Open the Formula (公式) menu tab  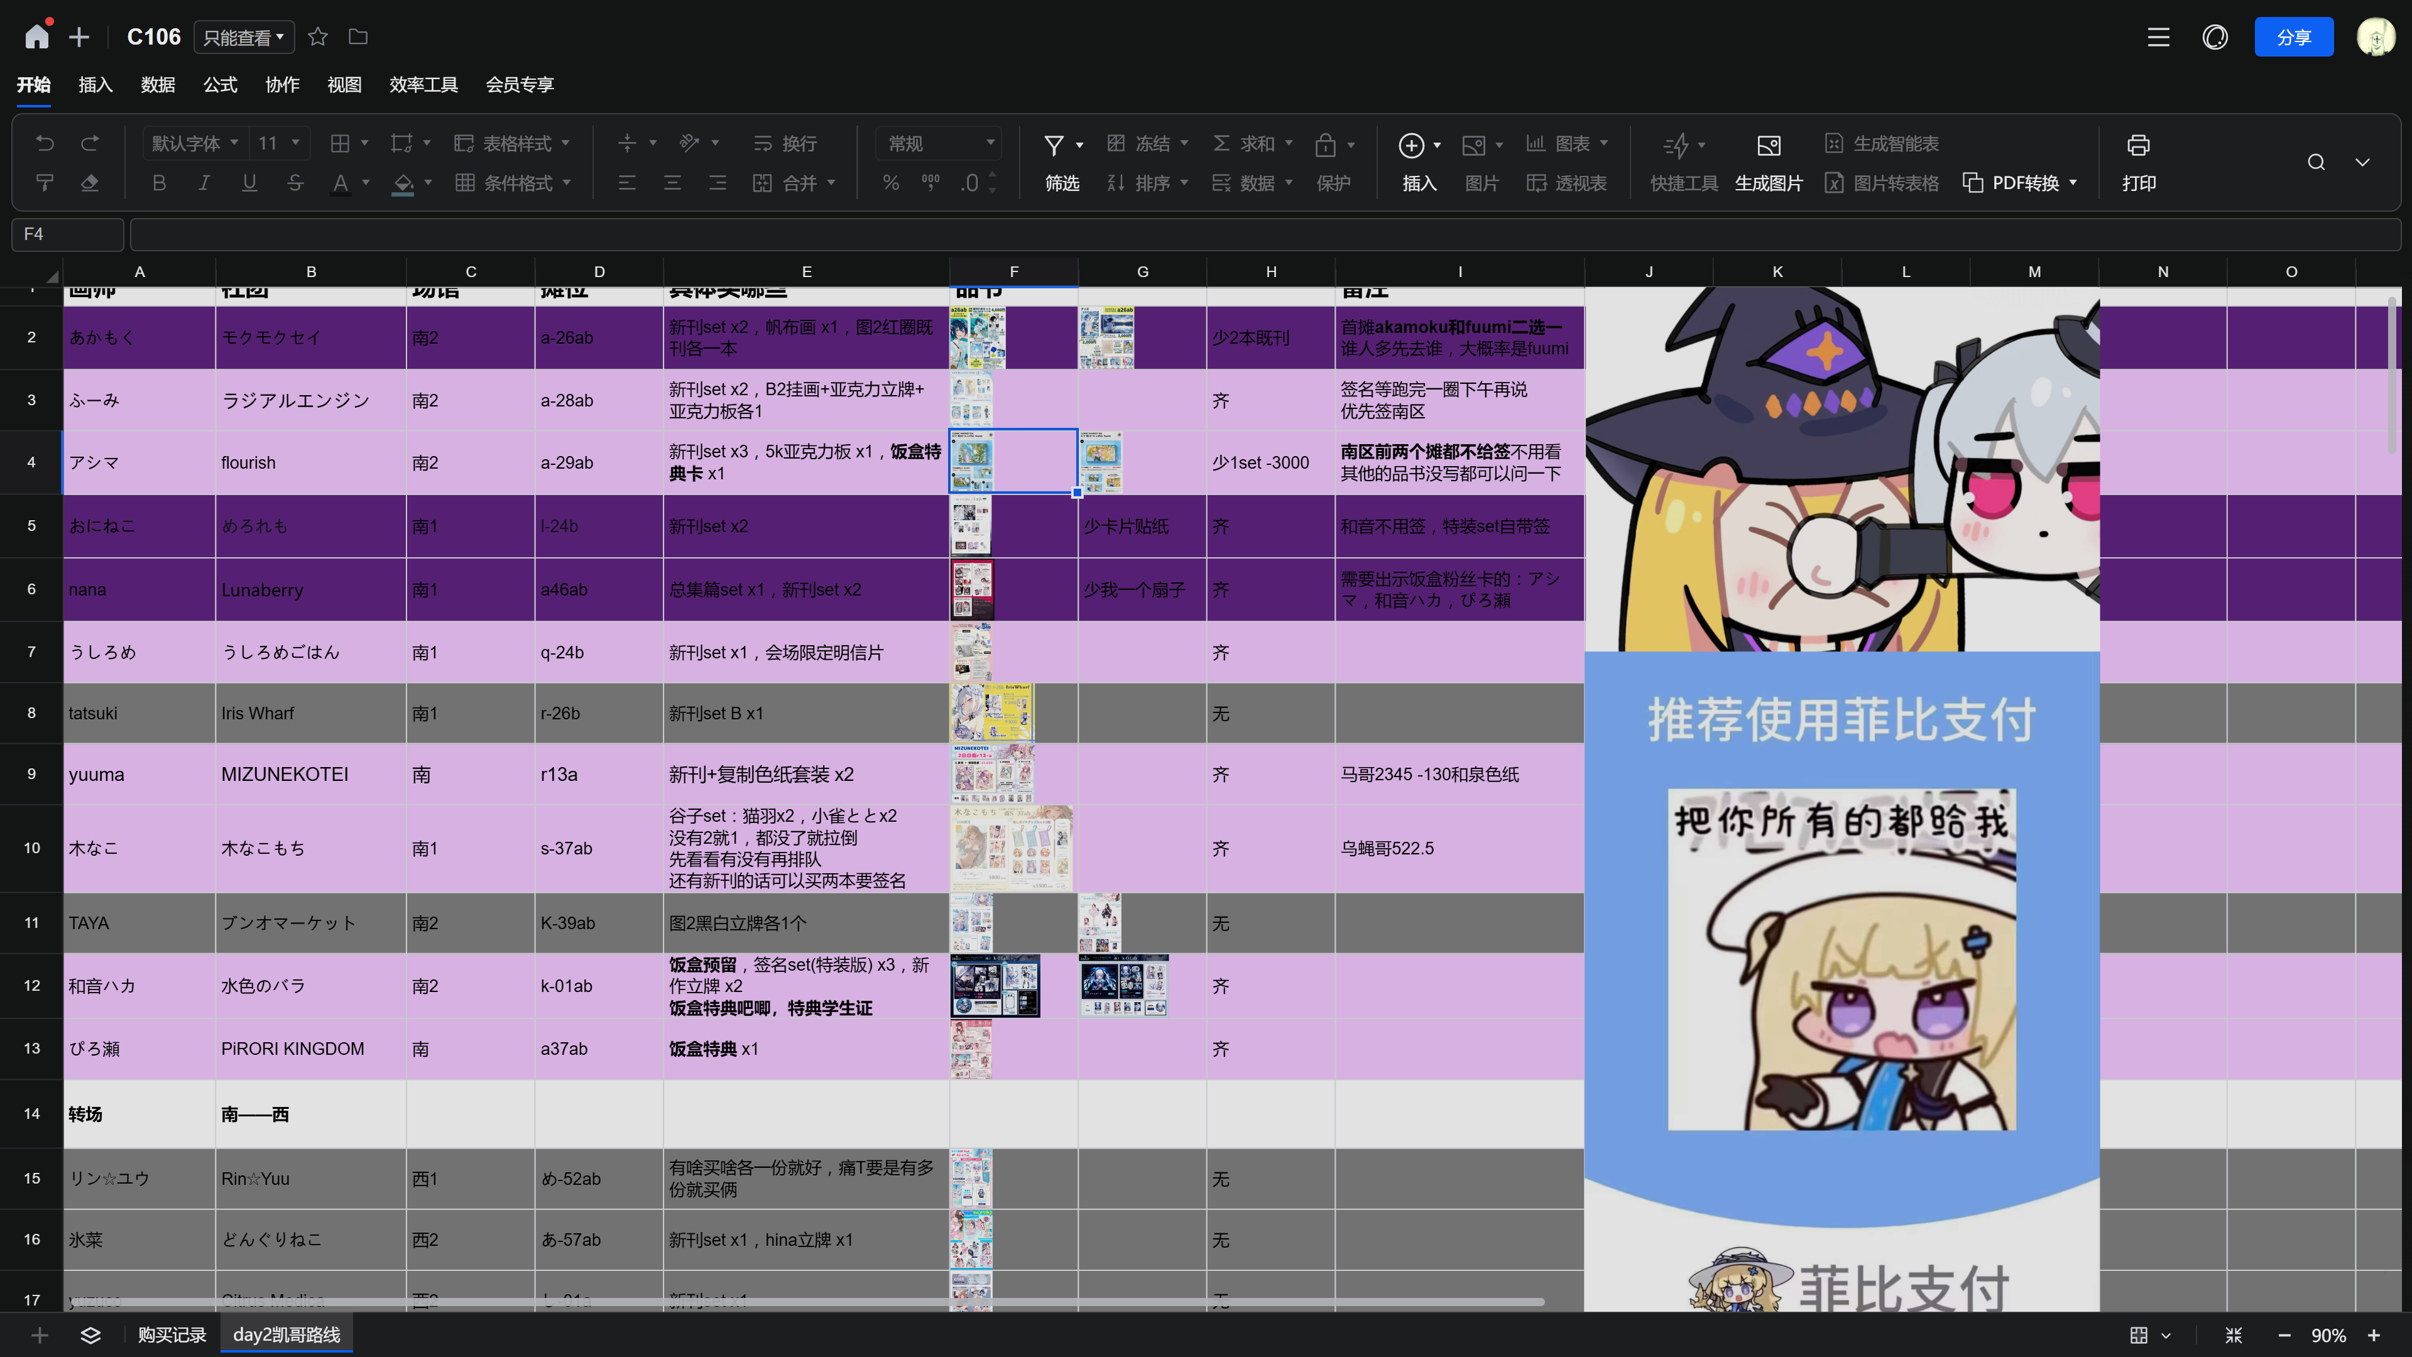[220, 84]
